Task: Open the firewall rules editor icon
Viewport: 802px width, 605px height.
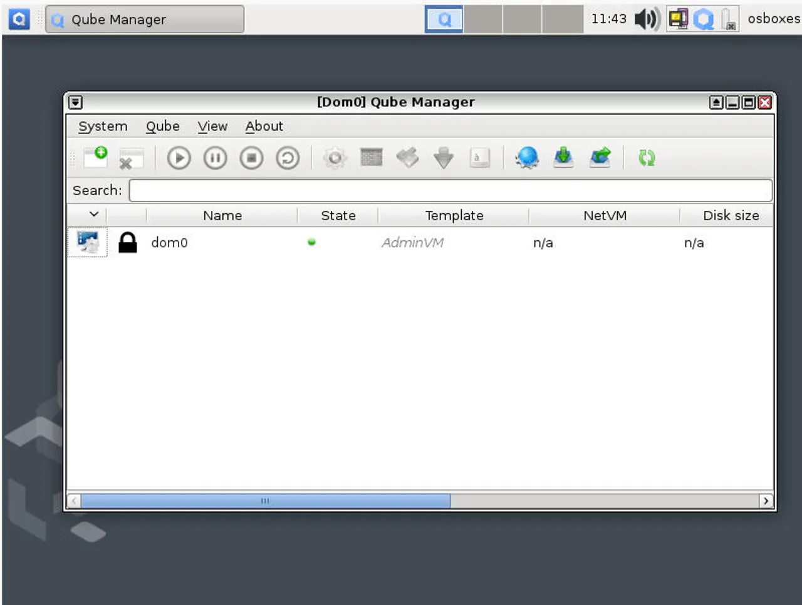Action: point(372,158)
